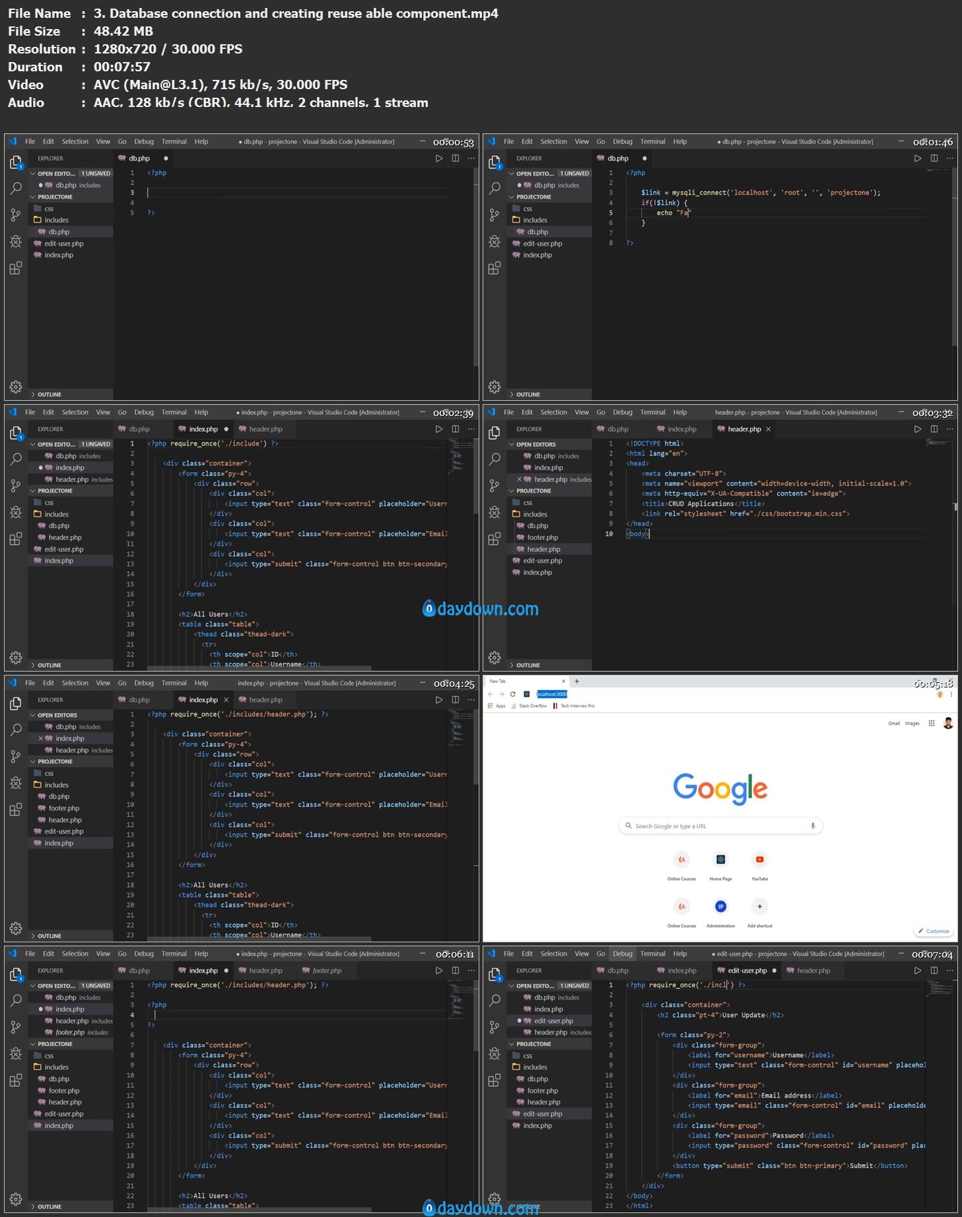Click the Customize button on the Google page

pyautogui.click(x=934, y=931)
